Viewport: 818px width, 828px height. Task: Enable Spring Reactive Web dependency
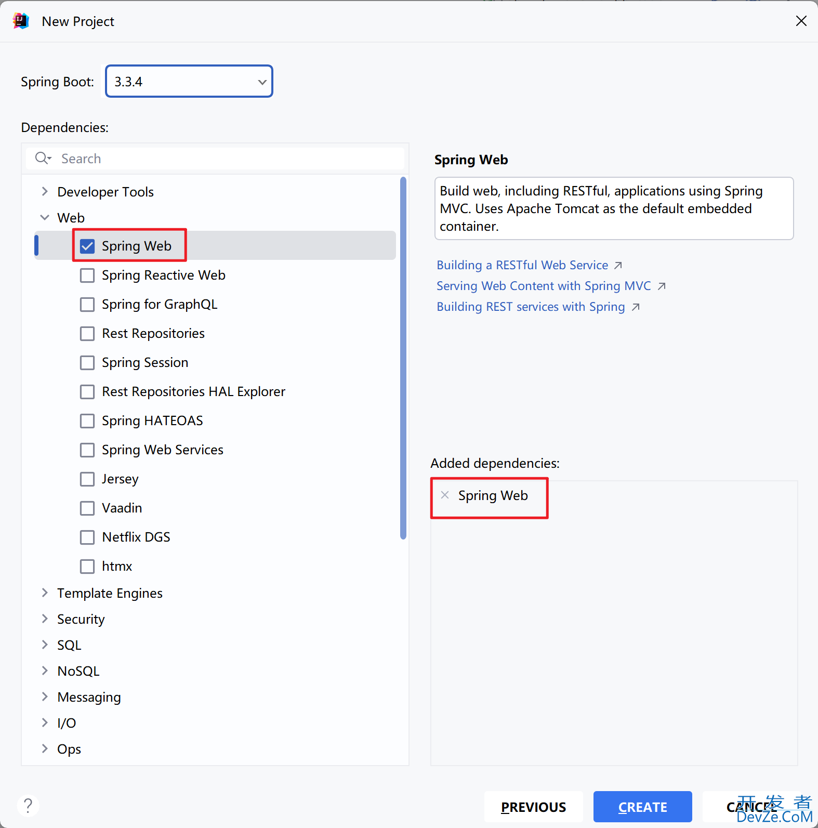(87, 275)
